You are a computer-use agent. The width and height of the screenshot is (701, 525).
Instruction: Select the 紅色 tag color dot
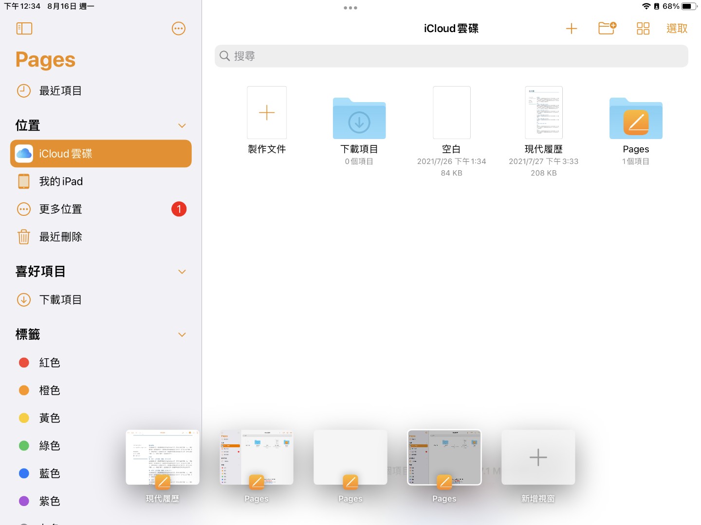[24, 363]
